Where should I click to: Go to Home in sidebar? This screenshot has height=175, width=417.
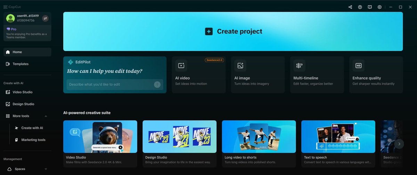tap(27, 52)
